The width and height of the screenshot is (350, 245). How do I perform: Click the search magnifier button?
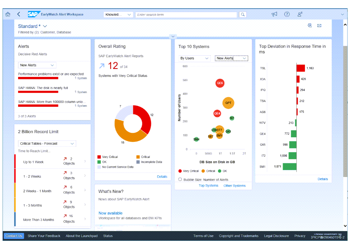click(x=243, y=15)
